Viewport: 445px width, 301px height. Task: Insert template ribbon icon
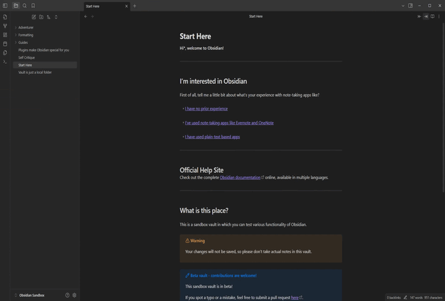pyautogui.click(x=5, y=53)
